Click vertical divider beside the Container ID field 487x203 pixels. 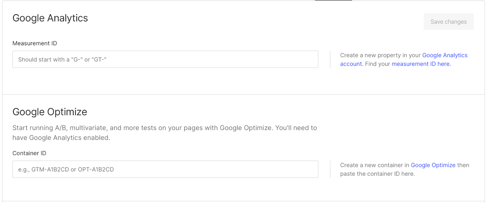(x=330, y=169)
